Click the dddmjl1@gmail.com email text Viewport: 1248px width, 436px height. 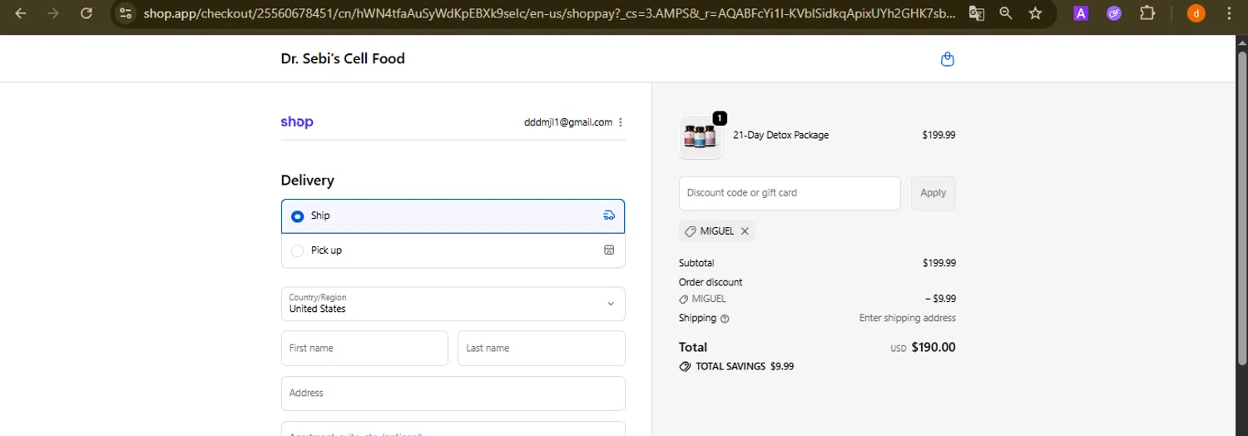(x=568, y=122)
